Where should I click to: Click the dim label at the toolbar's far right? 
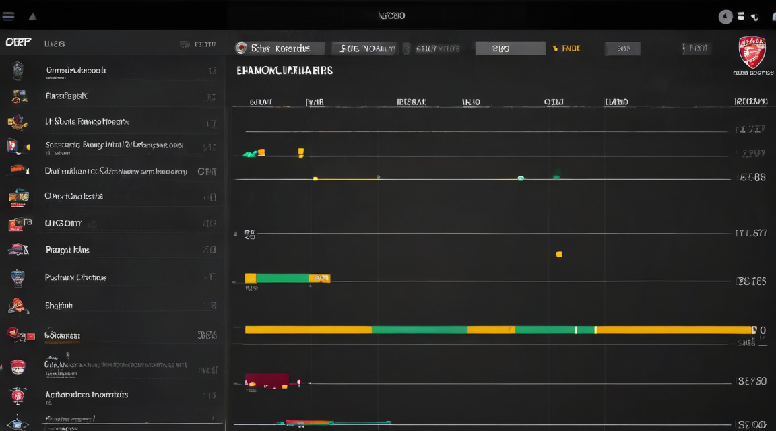click(699, 48)
